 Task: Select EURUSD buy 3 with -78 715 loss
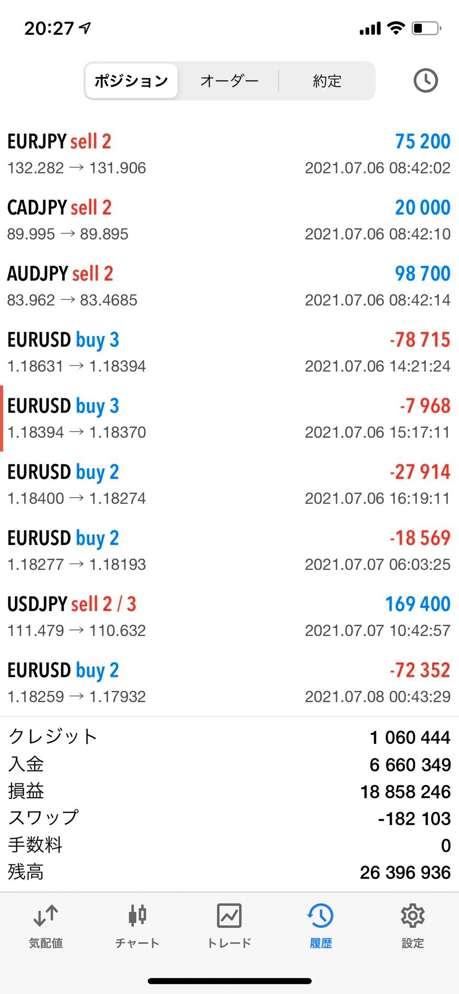coord(229,352)
